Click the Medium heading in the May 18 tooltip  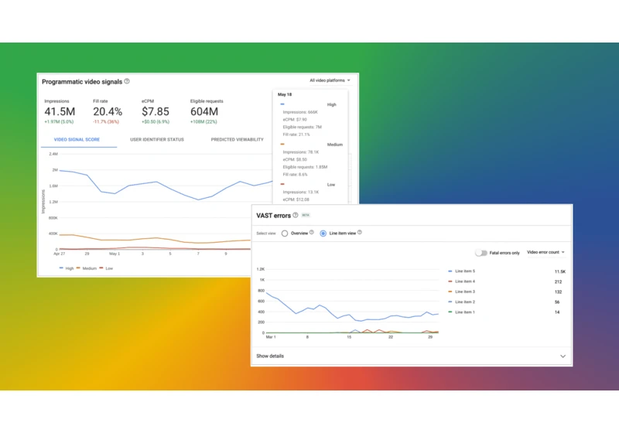(x=335, y=145)
